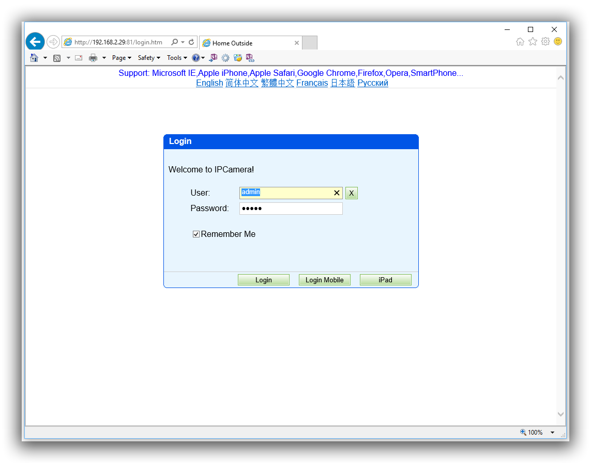Image resolution: width=591 pixels, height=463 pixels.
Task: Click the Password field
Action: click(x=291, y=209)
